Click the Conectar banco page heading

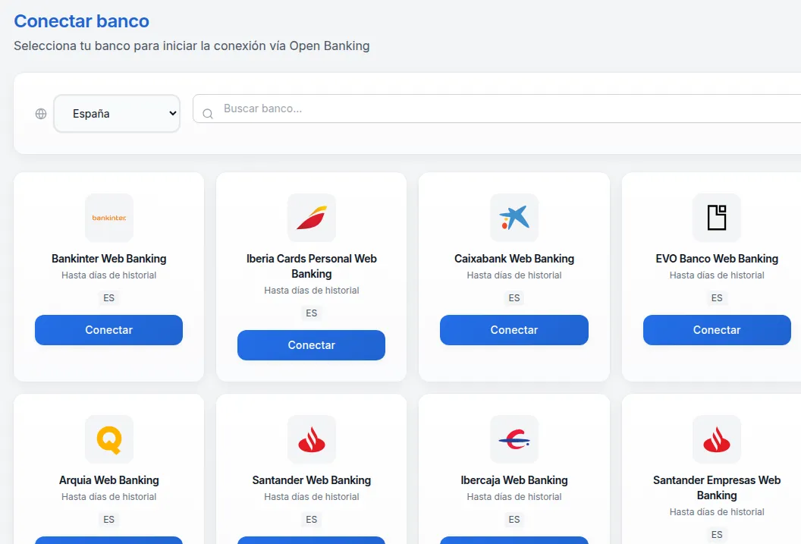coord(81,21)
